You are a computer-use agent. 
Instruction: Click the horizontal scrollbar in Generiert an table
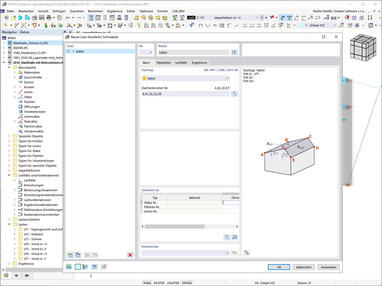point(175,226)
